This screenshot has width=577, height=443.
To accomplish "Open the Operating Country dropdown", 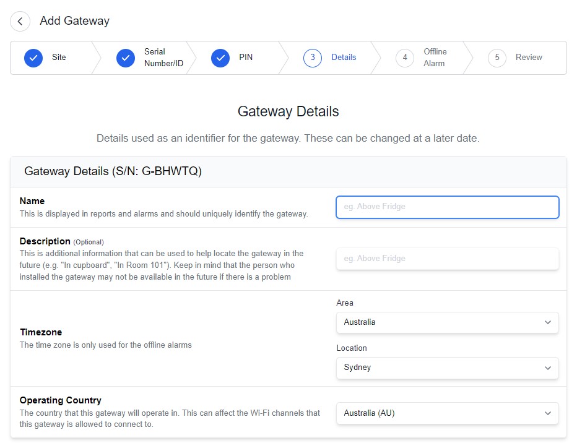I will pyautogui.click(x=448, y=413).
